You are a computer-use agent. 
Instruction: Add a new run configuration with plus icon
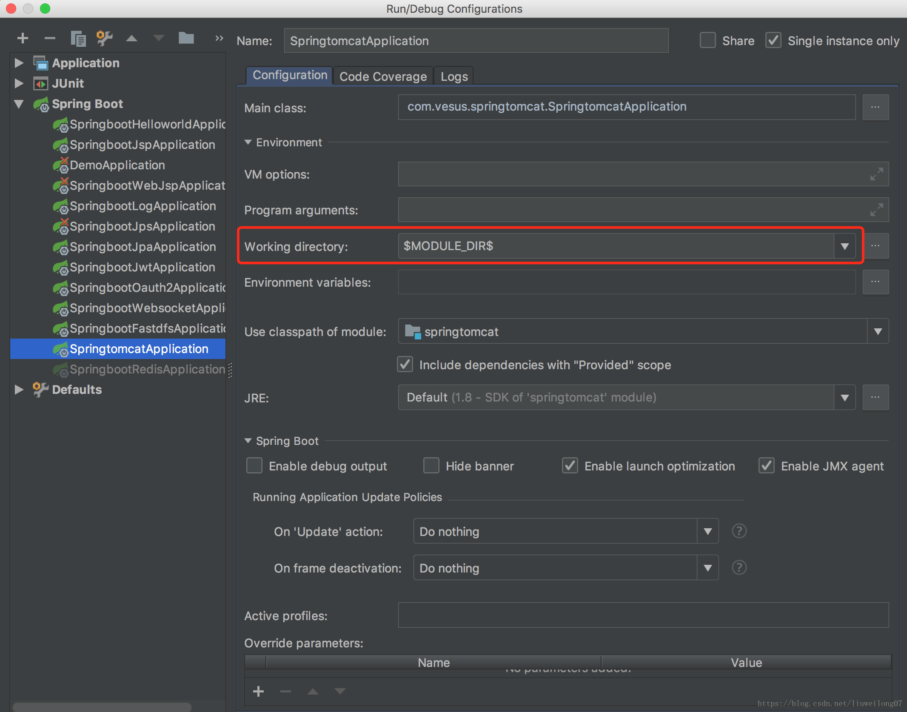point(23,39)
